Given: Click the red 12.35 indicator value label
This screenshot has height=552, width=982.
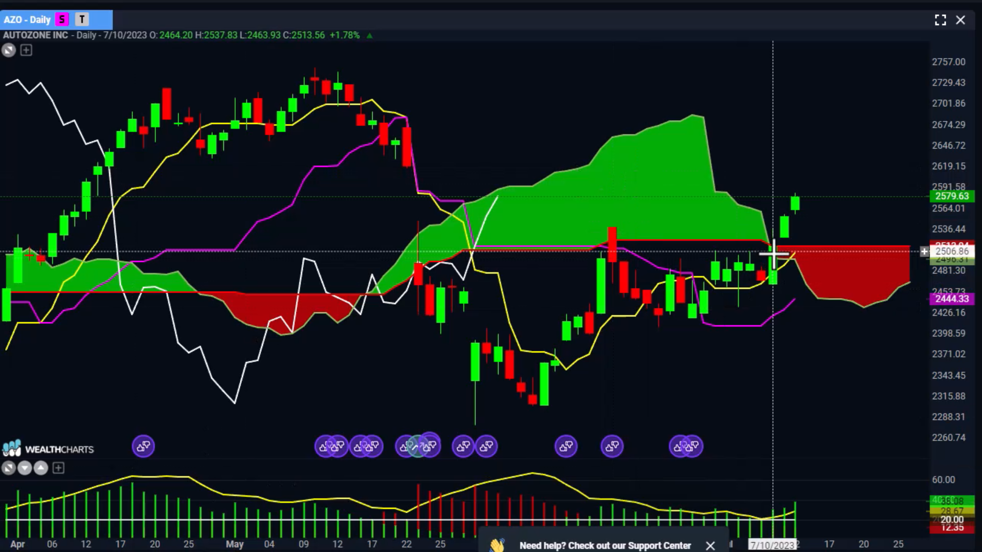Looking at the screenshot, I should [952, 527].
